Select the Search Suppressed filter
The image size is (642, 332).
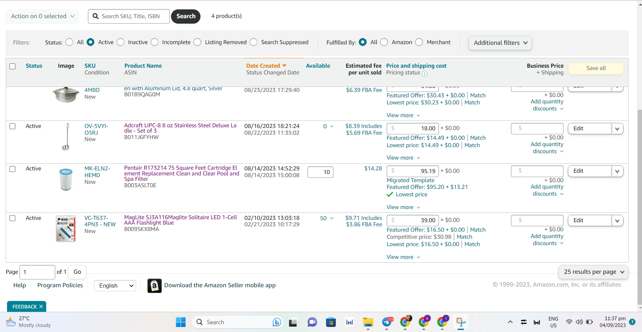coord(254,42)
